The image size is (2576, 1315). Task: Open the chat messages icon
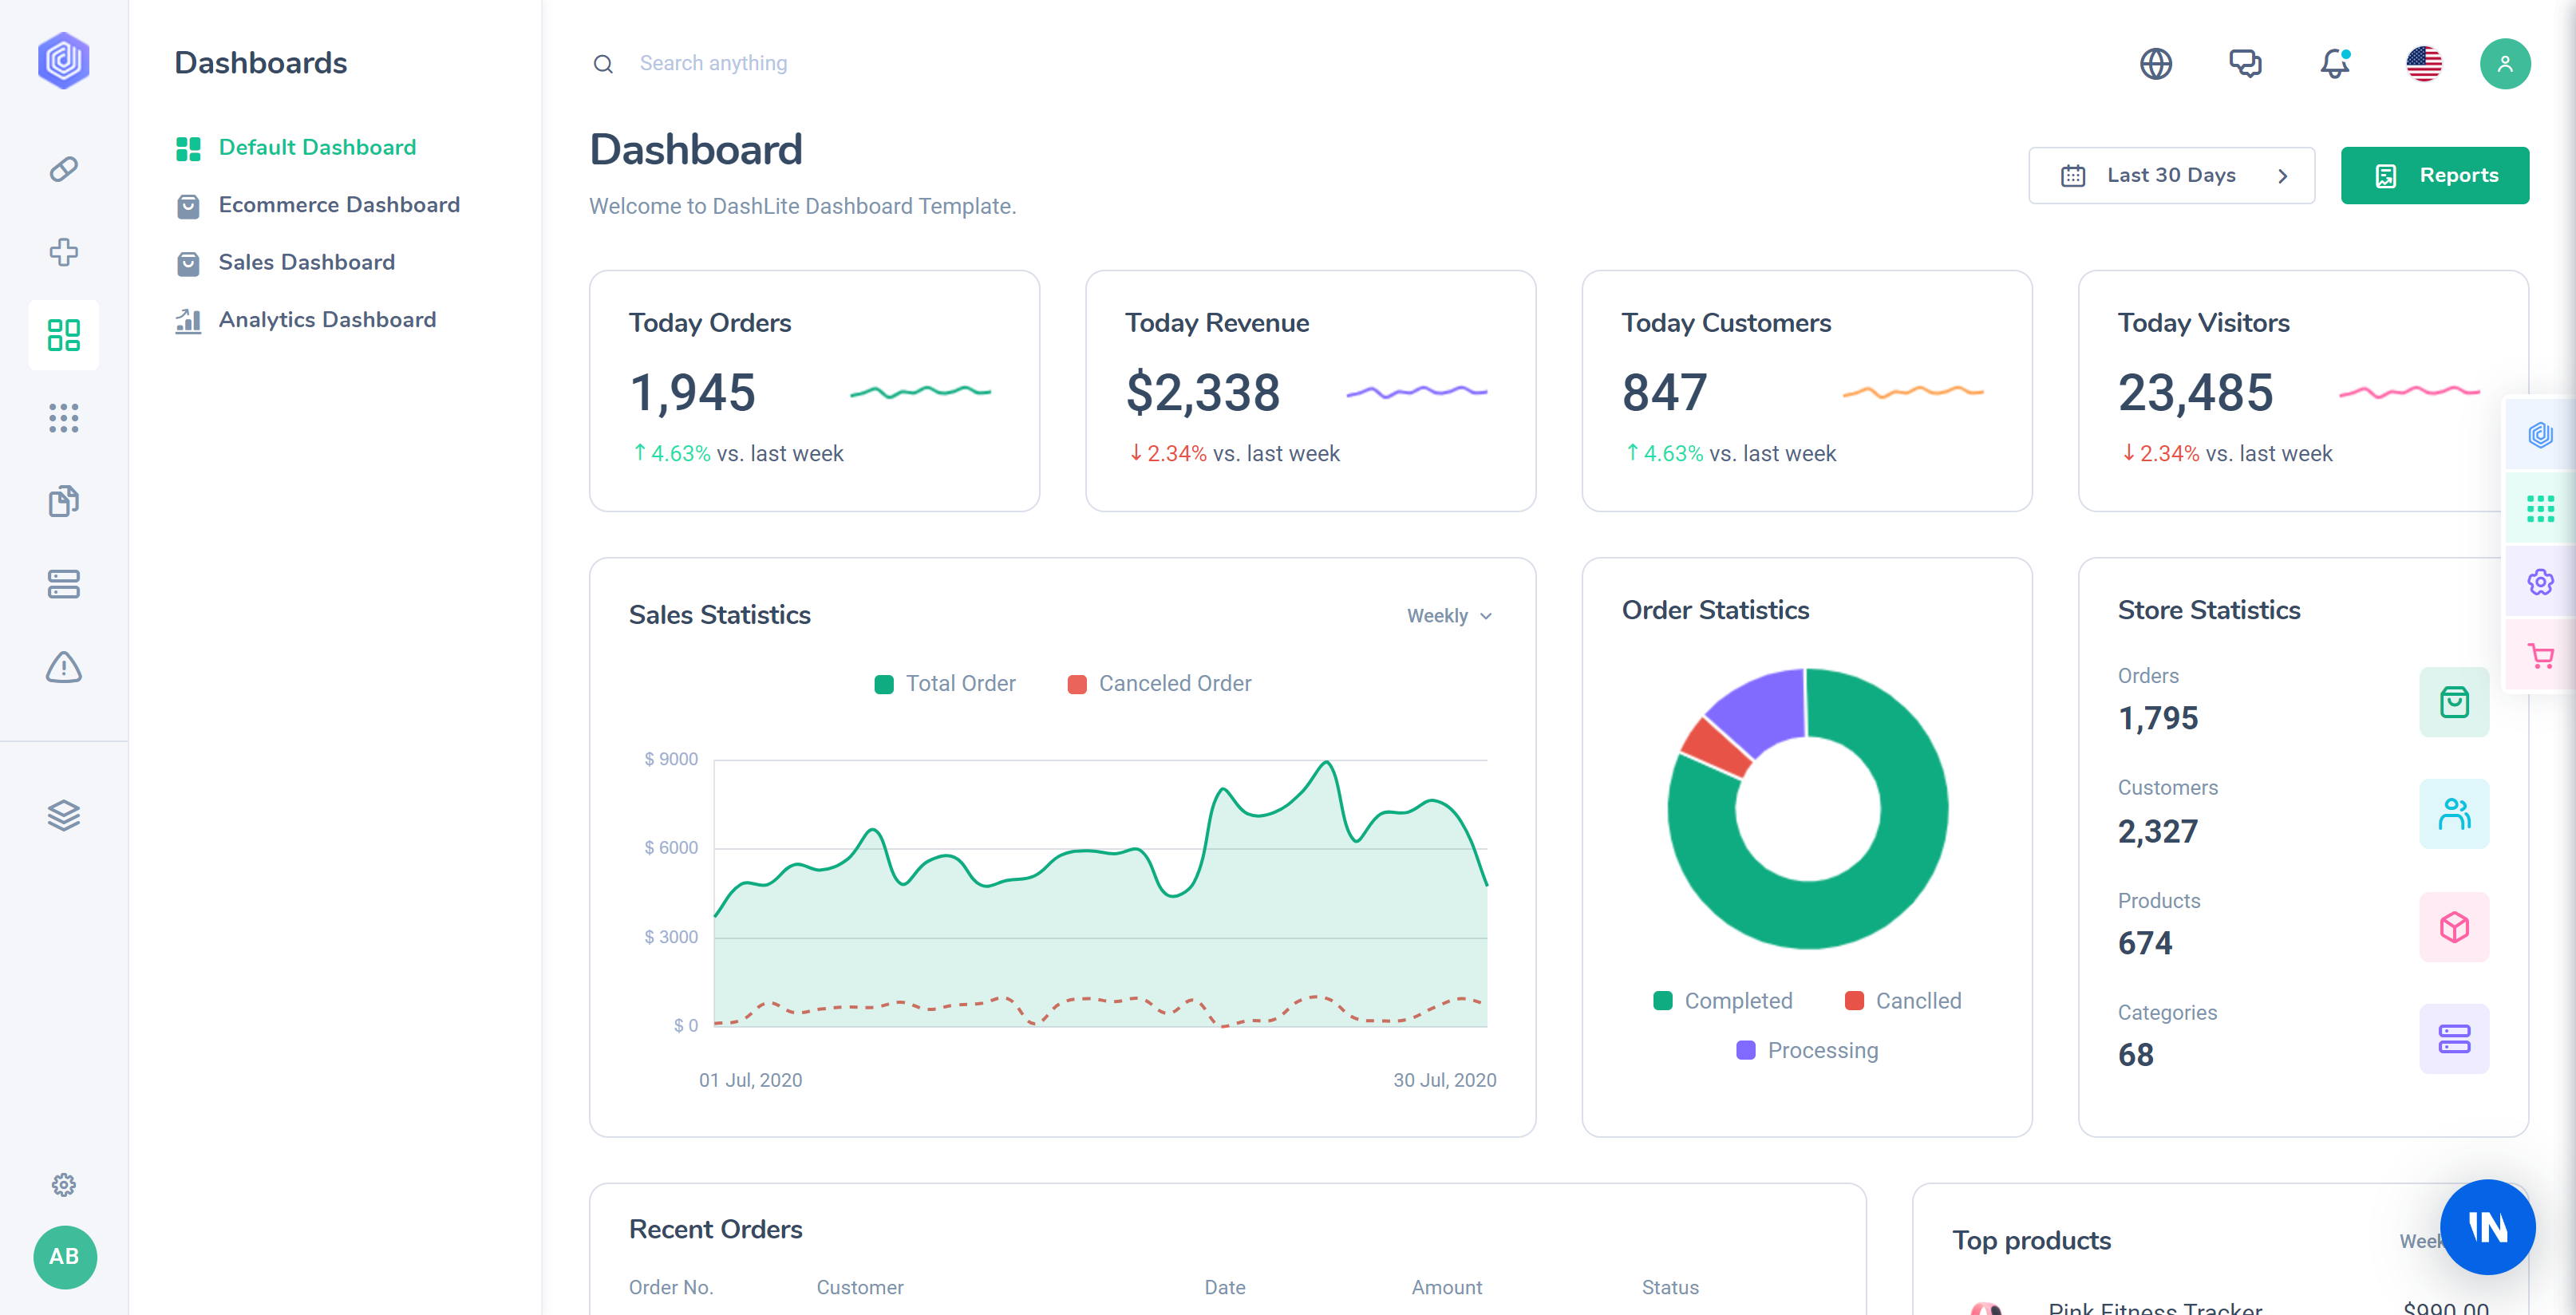click(x=2244, y=64)
